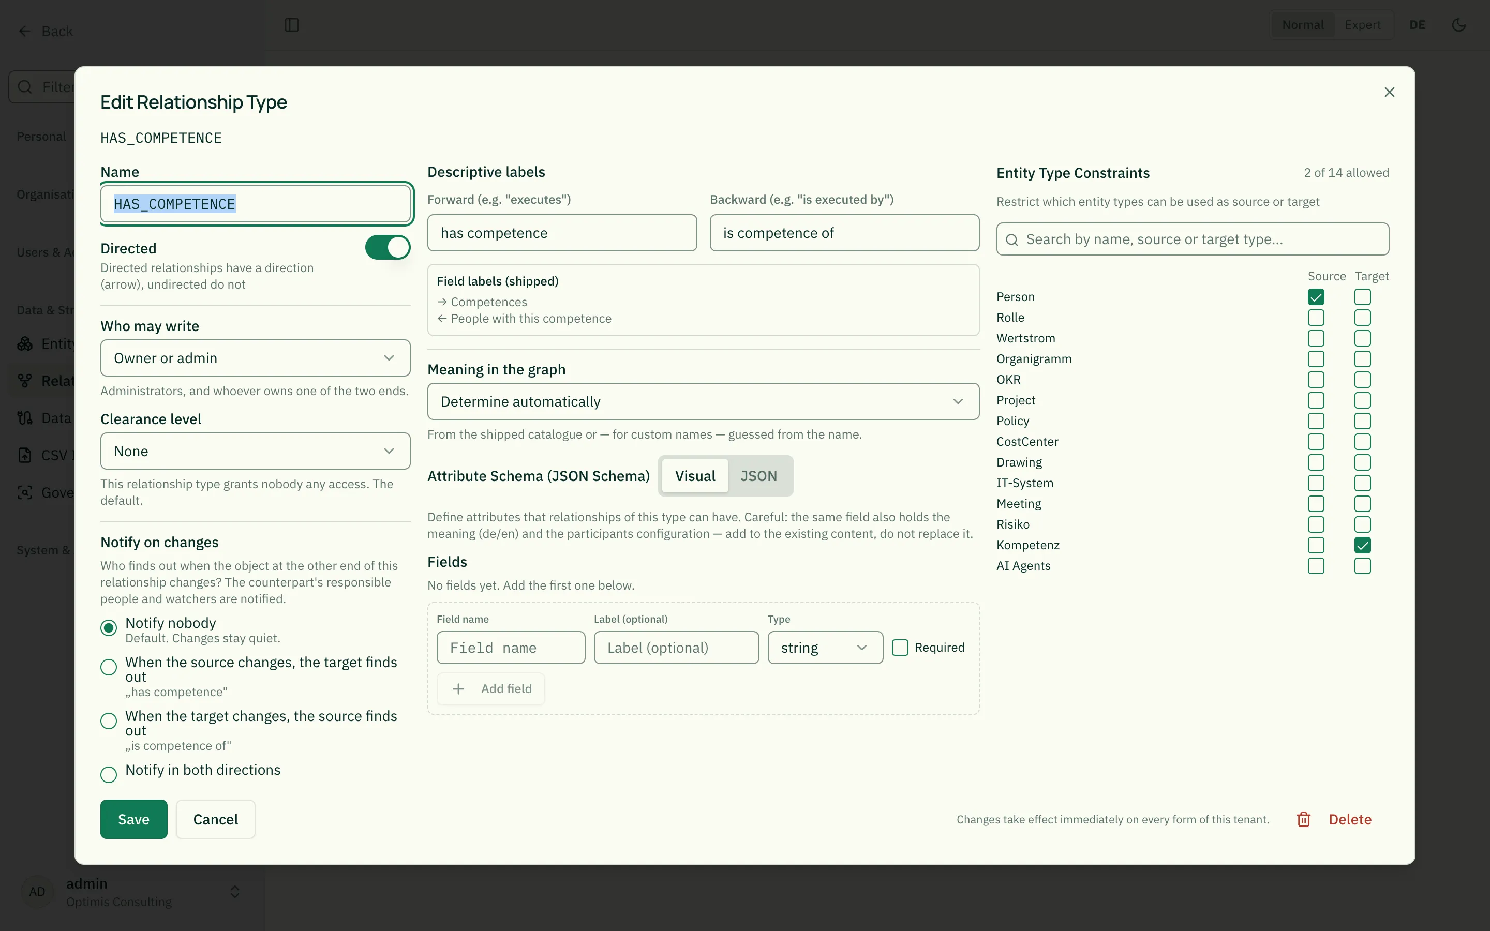The height and width of the screenshot is (931, 1490).
Task: Click the filter search icon in sidebar
Action: pyautogui.click(x=25, y=87)
